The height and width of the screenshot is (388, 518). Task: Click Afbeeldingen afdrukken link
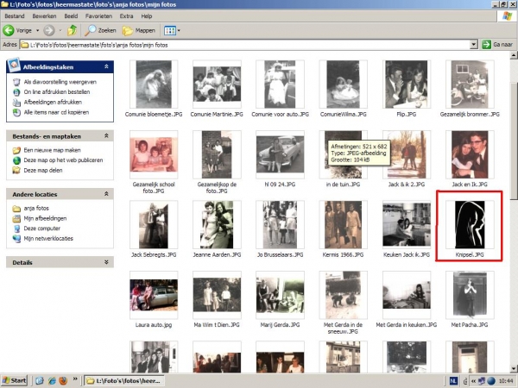pos(53,102)
